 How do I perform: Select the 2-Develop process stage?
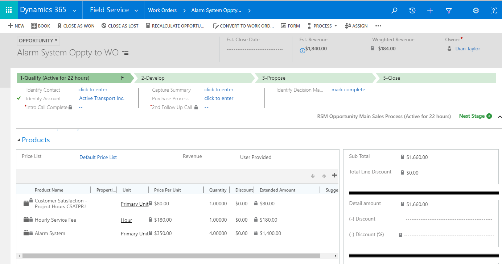[x=192, y=78]
